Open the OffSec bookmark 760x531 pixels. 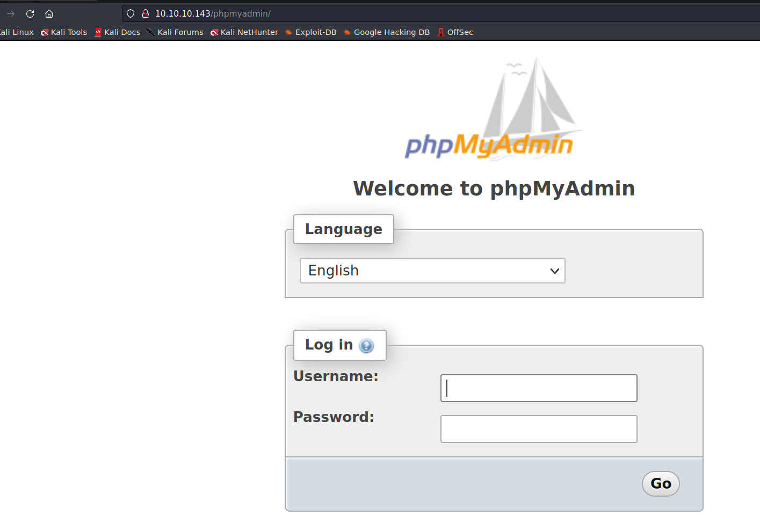point(455,32)
